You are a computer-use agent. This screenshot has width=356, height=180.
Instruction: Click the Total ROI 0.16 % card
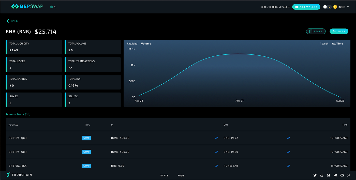coord(93,82)
